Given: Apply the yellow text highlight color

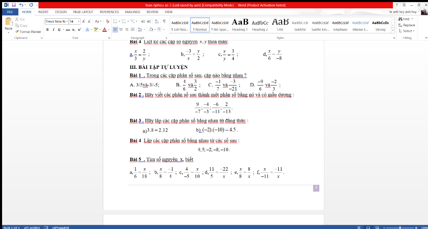Looking at the screenshot, I should (96, 30).
